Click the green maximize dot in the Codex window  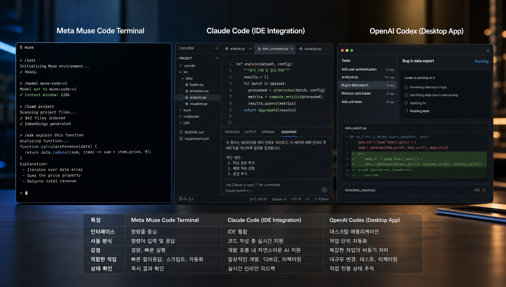[x=352, y=50]
